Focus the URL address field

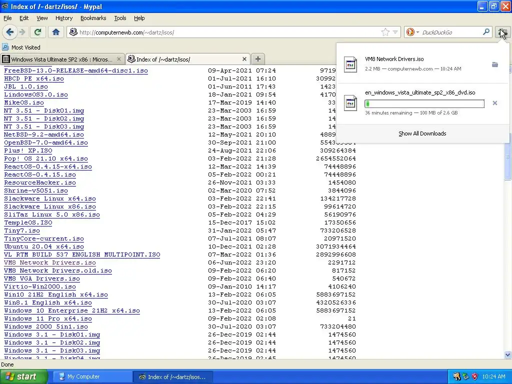[228, 32]
